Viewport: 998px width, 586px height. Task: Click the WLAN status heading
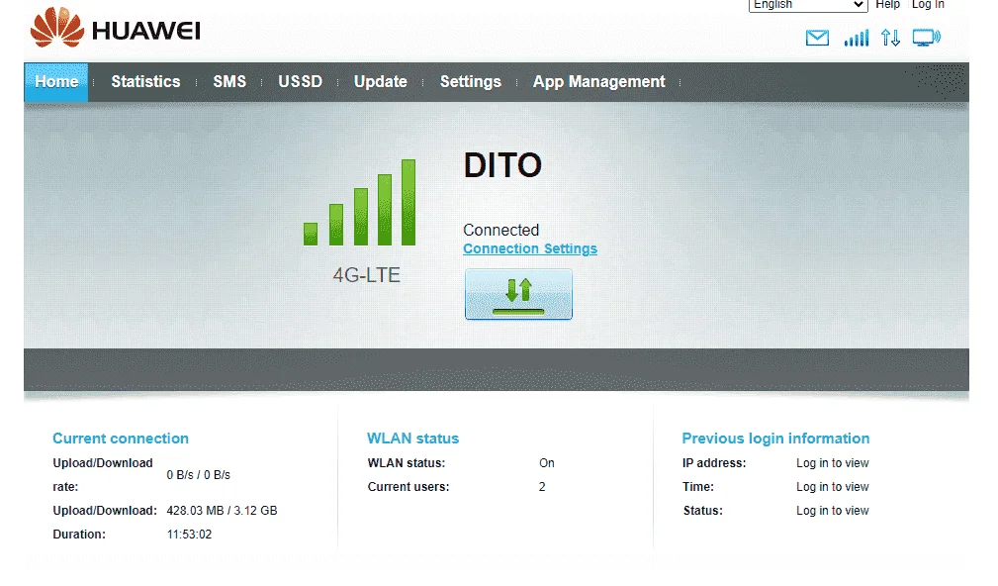tap(413, 439)
